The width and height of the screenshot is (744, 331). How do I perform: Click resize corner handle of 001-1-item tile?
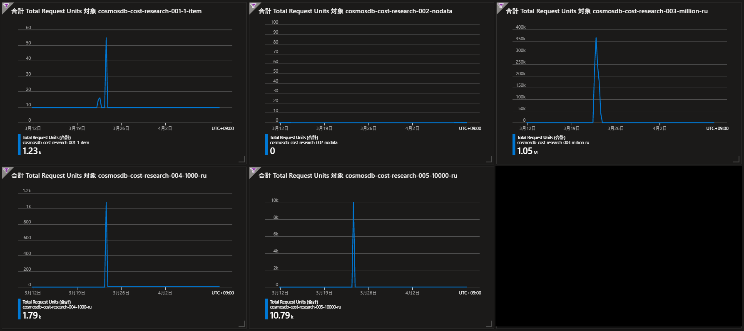pos(241,159)
